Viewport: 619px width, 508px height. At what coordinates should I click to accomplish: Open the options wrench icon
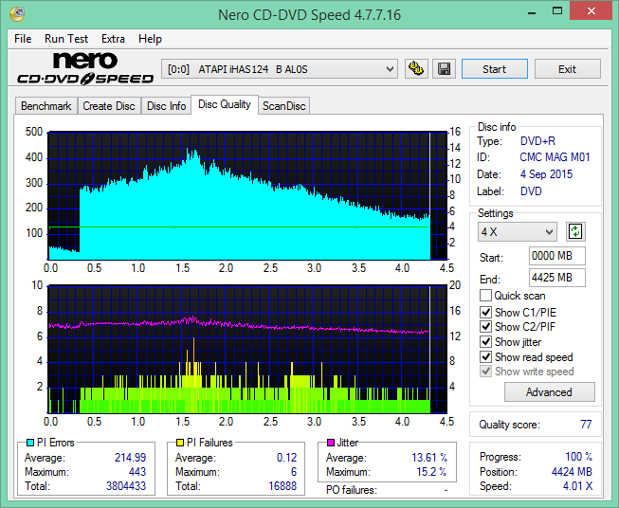416,69
